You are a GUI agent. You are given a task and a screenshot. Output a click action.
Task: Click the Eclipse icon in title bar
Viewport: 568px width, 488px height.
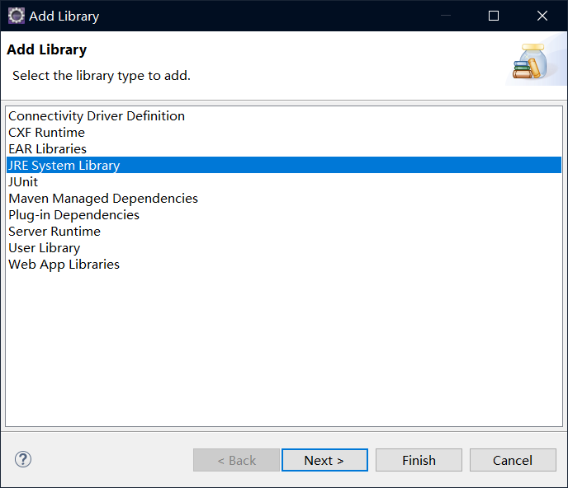point(16,16)
